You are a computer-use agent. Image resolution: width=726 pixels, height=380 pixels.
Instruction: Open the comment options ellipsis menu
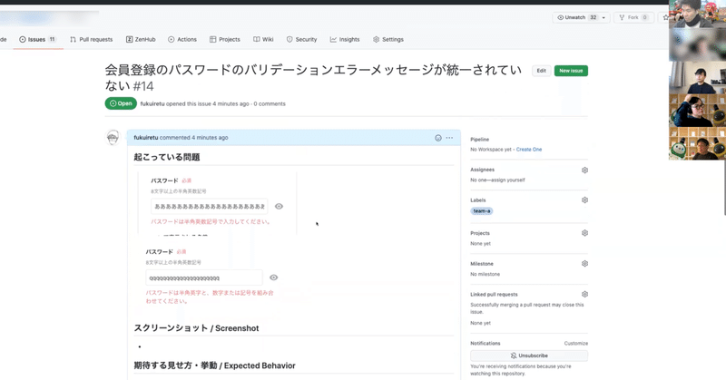[x=449, y=138]
